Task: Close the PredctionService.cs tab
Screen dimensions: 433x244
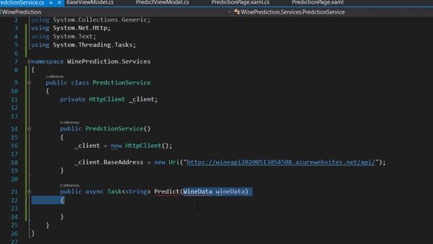Action: click(60, 3)
